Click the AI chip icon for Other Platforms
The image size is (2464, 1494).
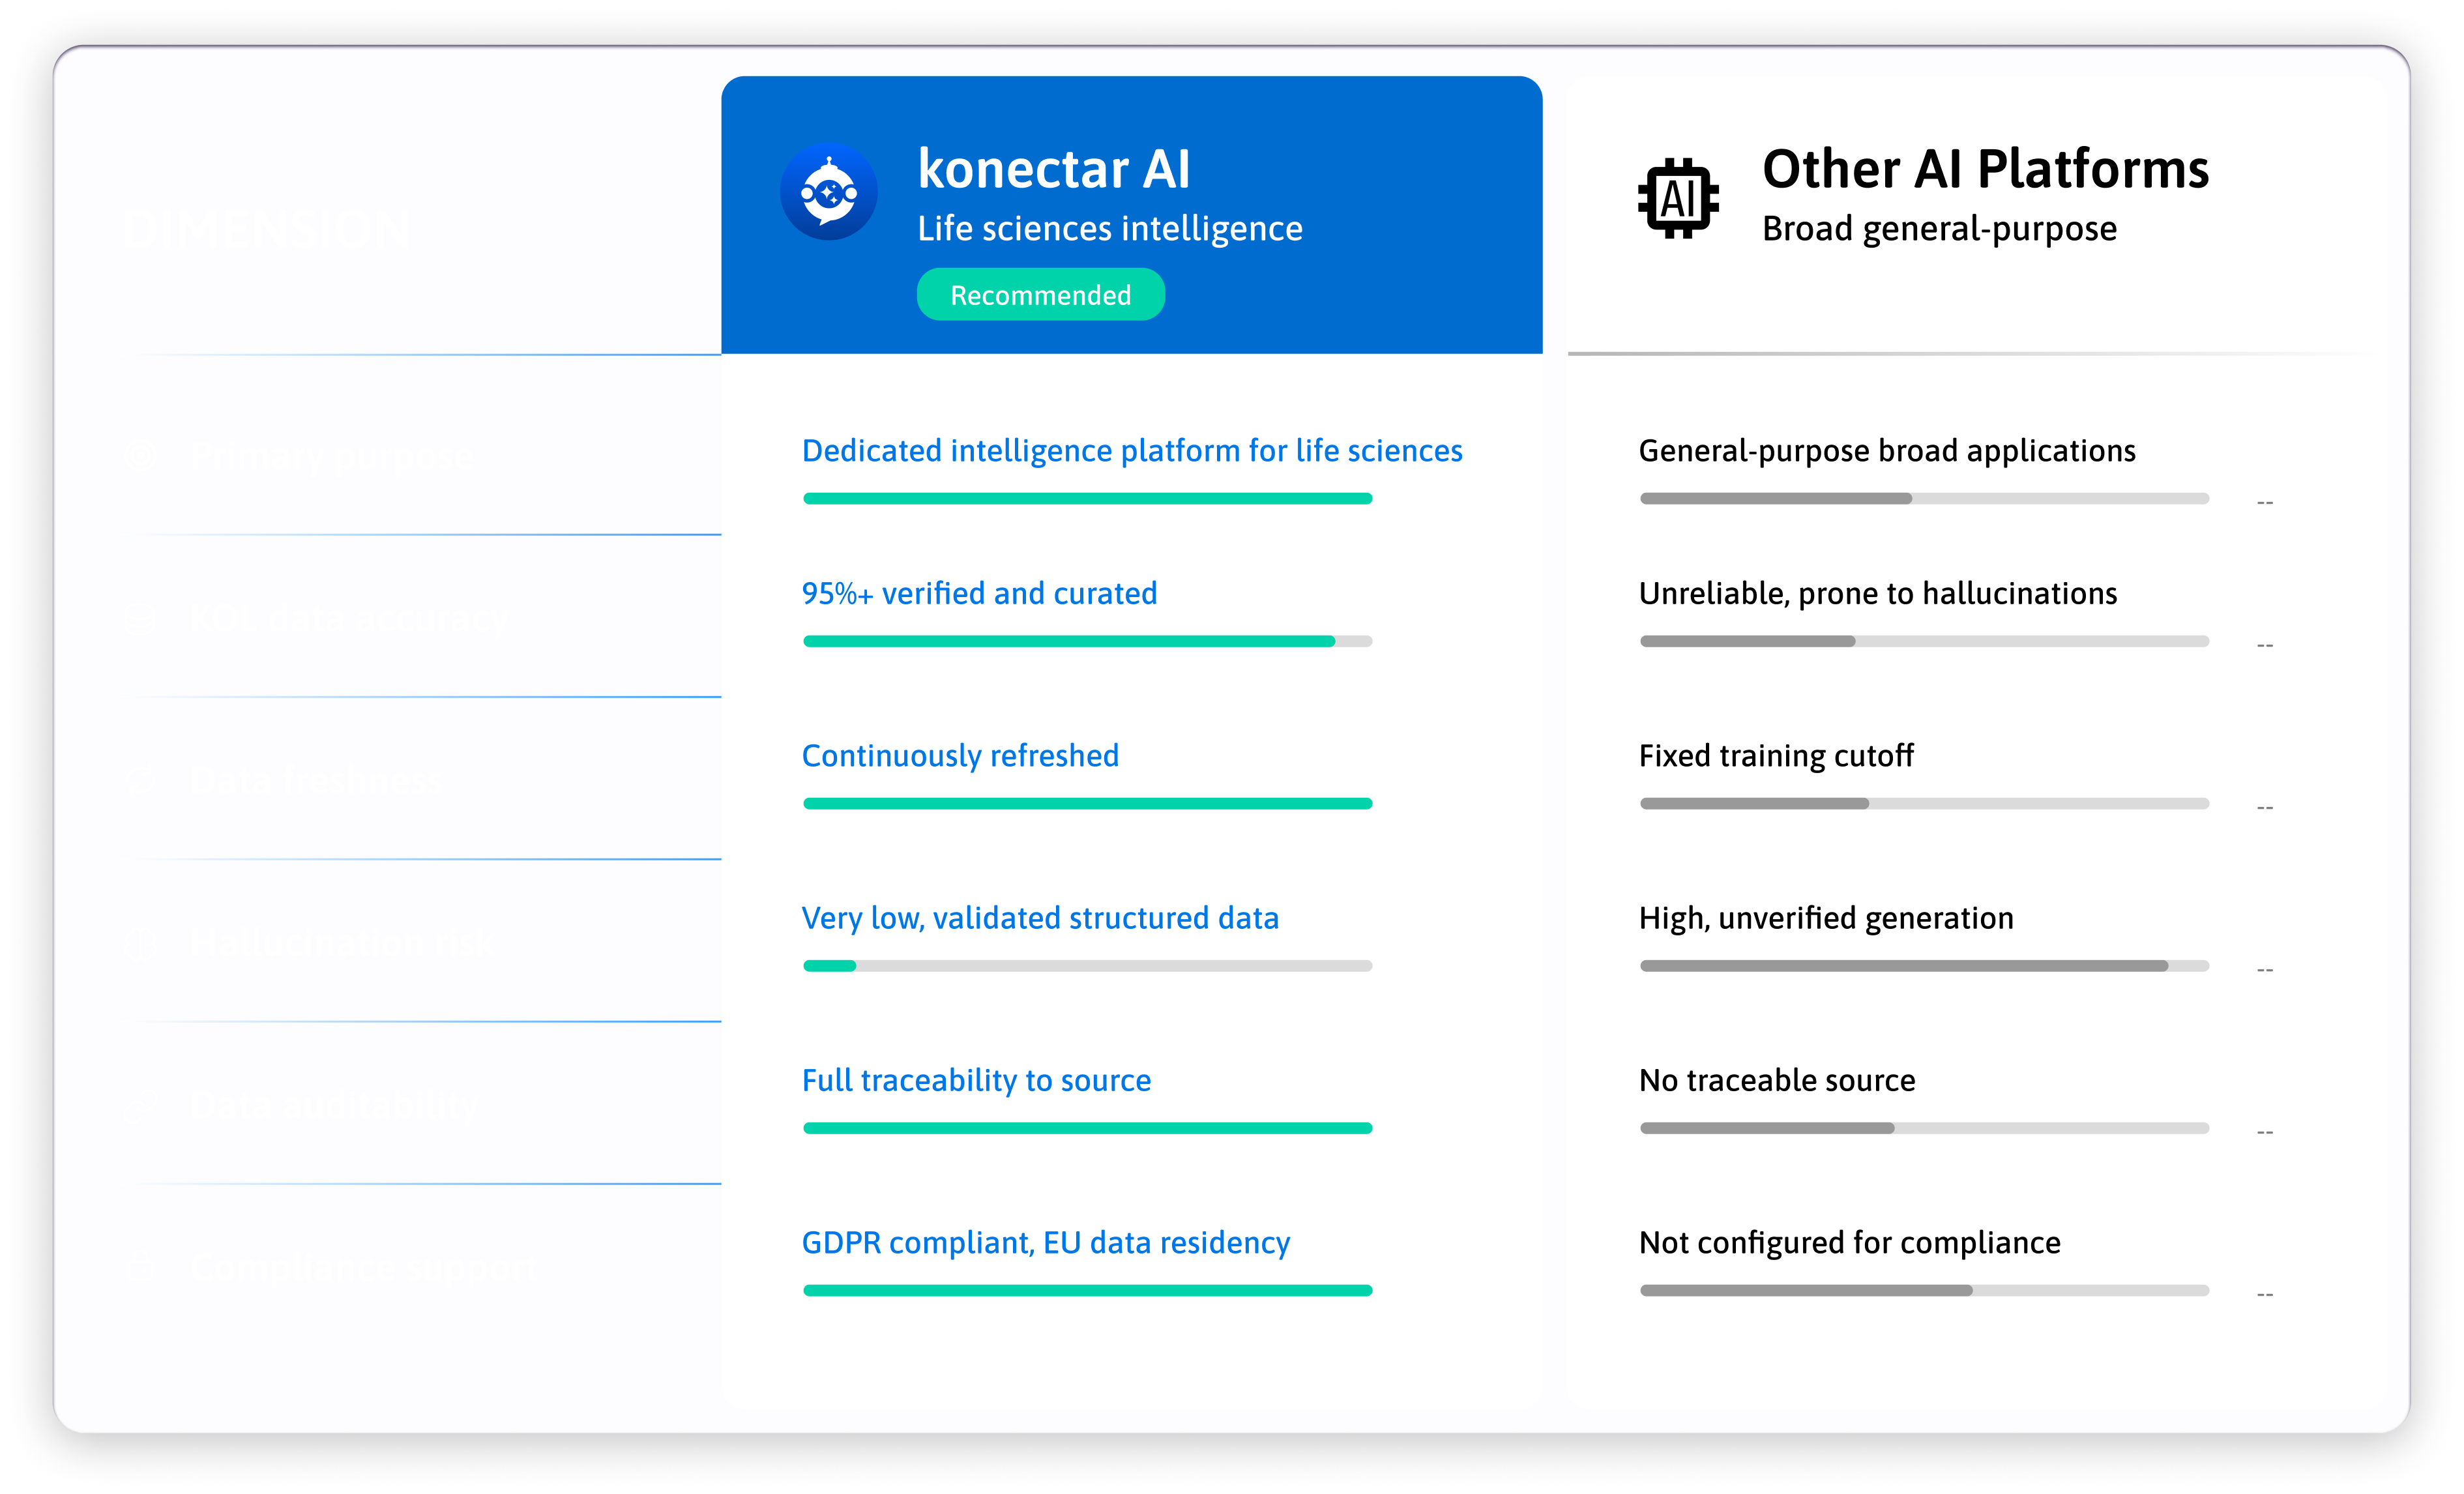[1678, 198]
